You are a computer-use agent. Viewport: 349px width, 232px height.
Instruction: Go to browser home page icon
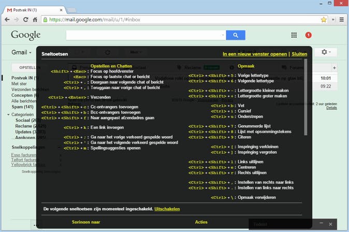(35, 20)
